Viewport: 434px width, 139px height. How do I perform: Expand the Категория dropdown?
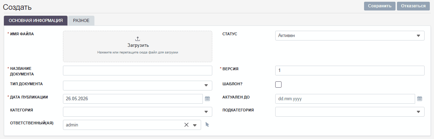(x=137, y=112)
